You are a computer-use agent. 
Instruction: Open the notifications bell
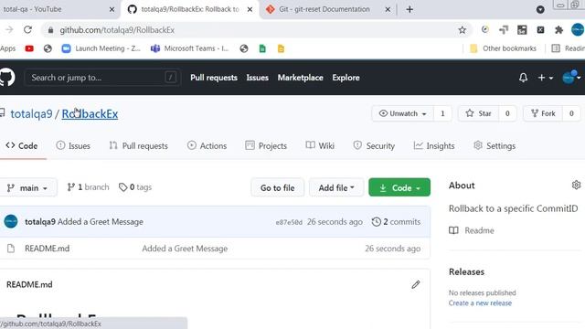(523, 78)
